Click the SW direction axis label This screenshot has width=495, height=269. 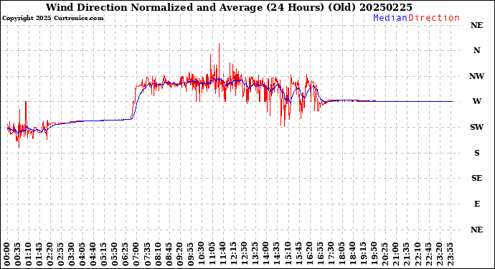[x=476, y=127]
